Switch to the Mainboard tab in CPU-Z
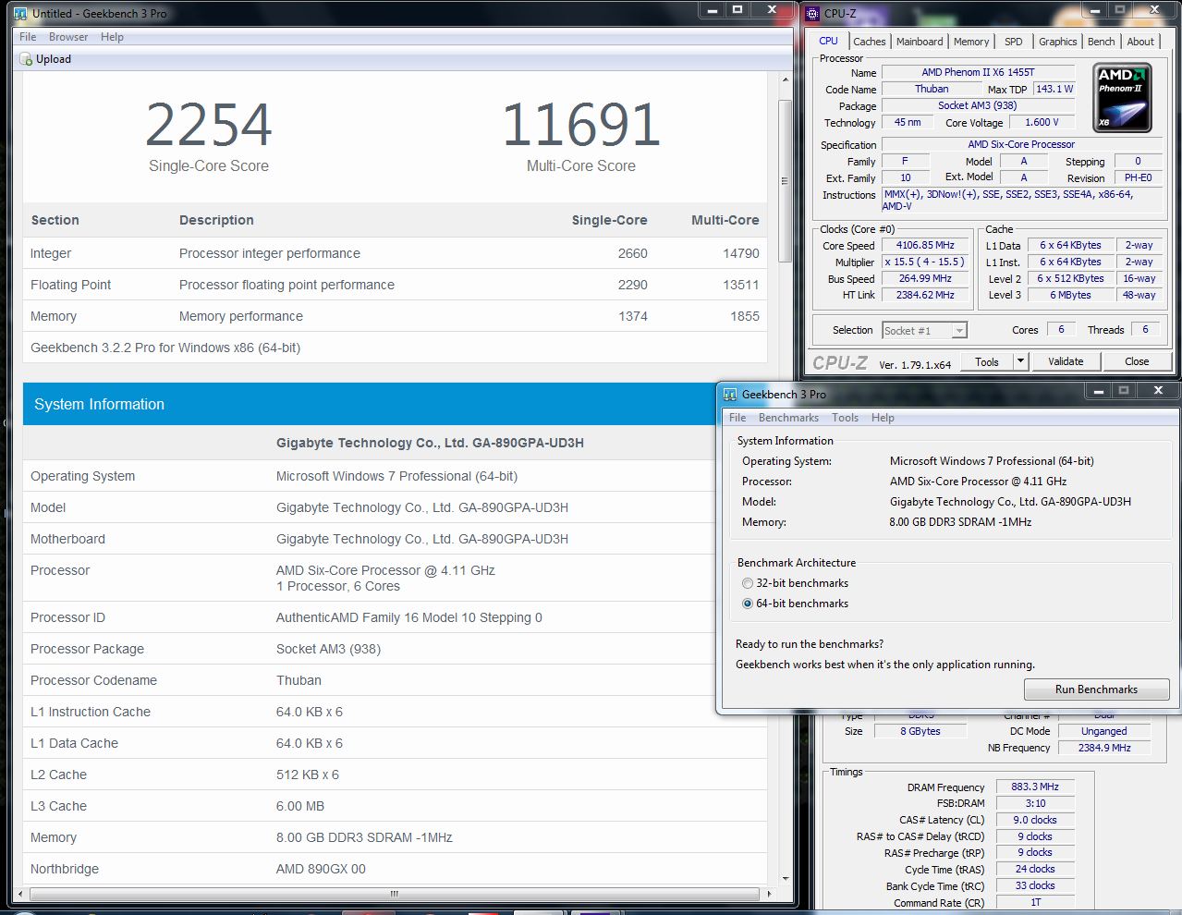The height and width of the screenshot is (915, 1182). [920, 42]
